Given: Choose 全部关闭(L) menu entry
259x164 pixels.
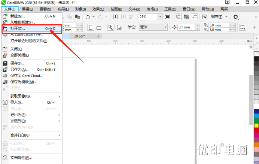Looking at the screenshot, I should (x=32, y=55).
